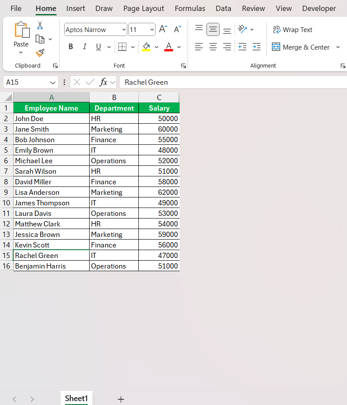Cancel formula entry with X icon
The height and width of the screenshot is (405, 347).
(x=77, y=82)
